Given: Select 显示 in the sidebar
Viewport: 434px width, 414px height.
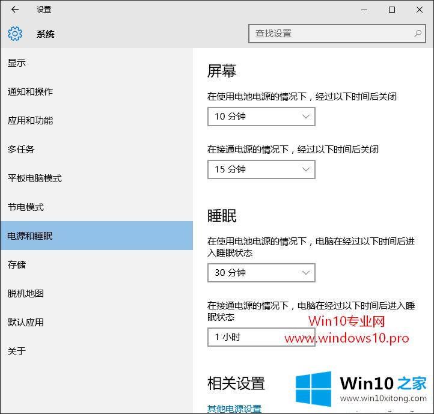Looking at the screenshot, I should click(17, 63).
